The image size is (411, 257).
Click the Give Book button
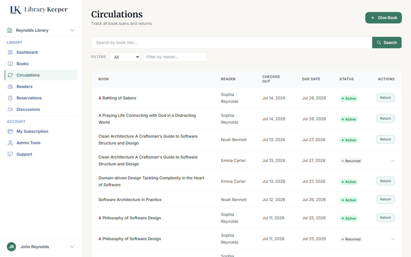click(383, 18)
